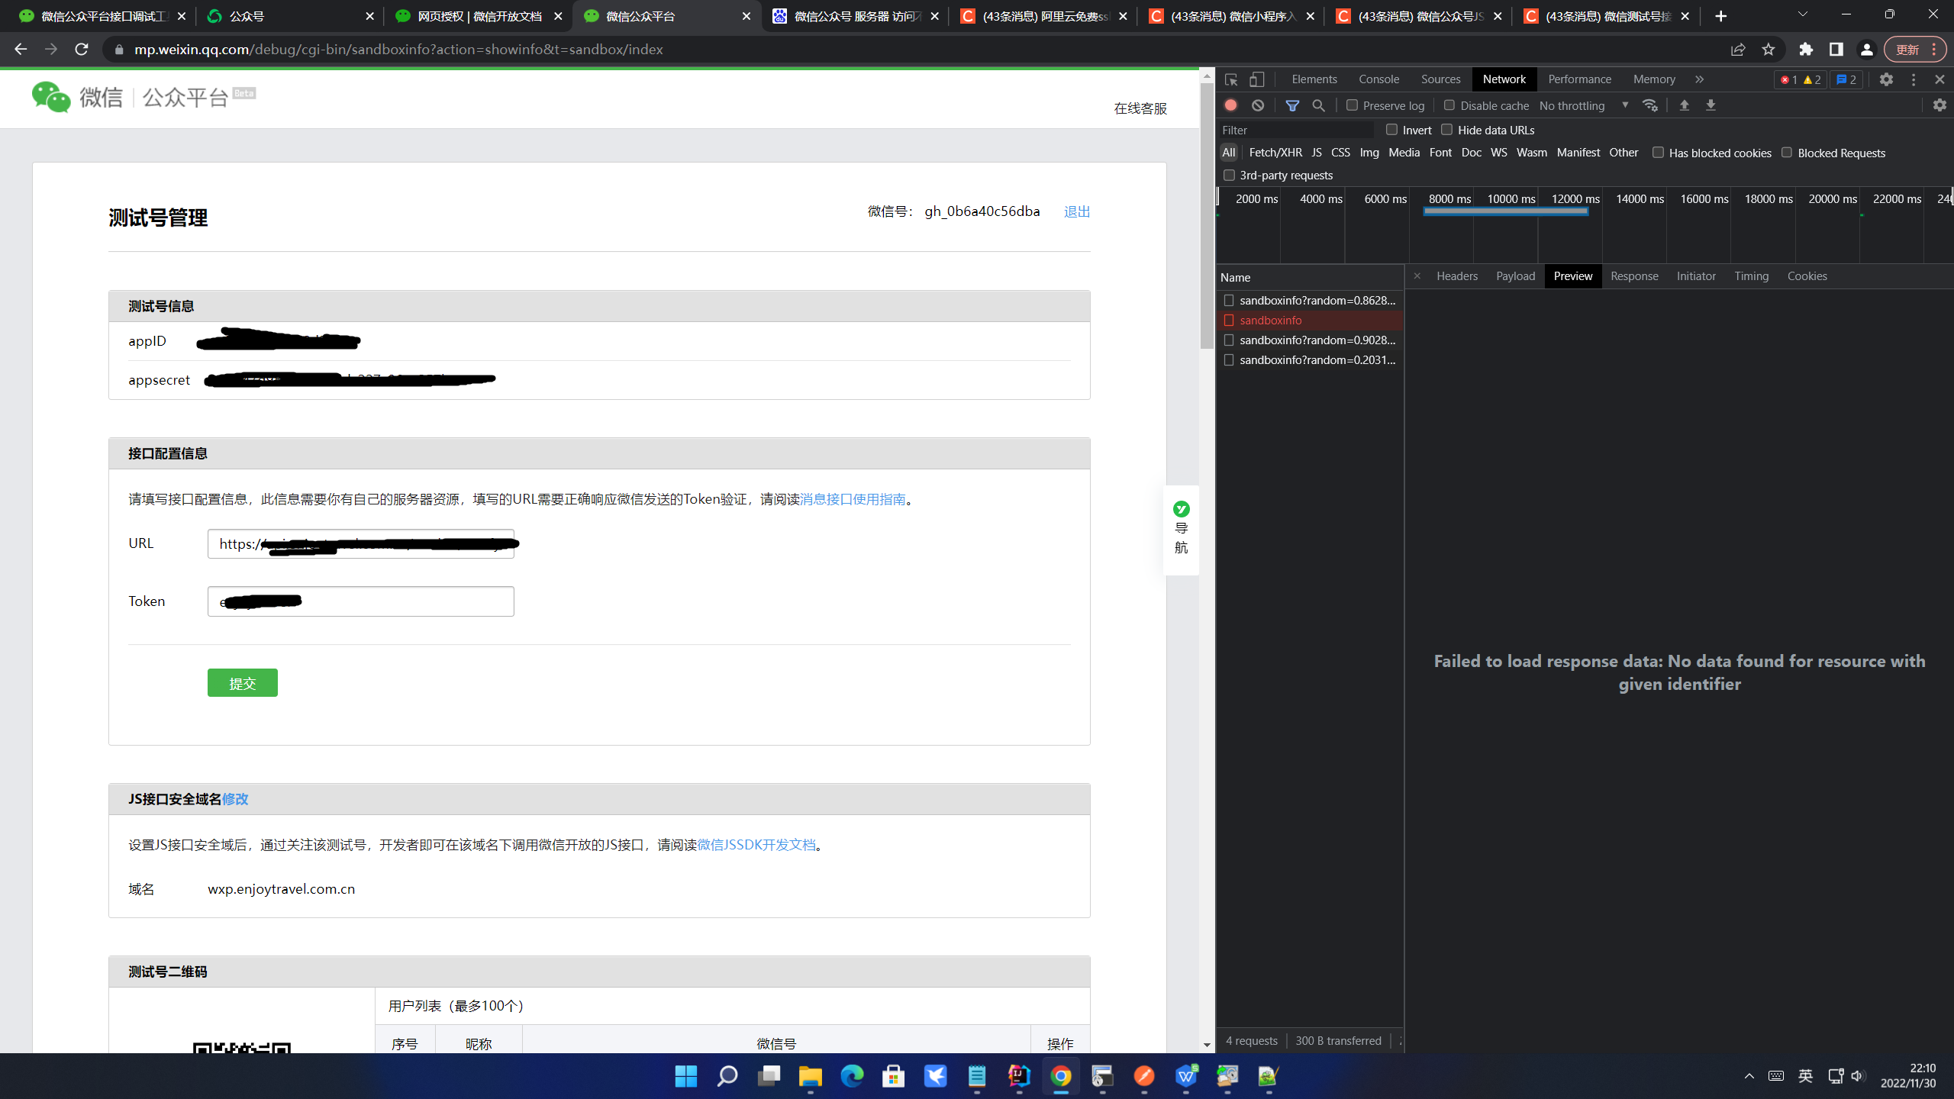The height and width of the screenshot is (1099, 1954).
Task: Reload the page in Chrome
Action: click(x=82, y=50)
